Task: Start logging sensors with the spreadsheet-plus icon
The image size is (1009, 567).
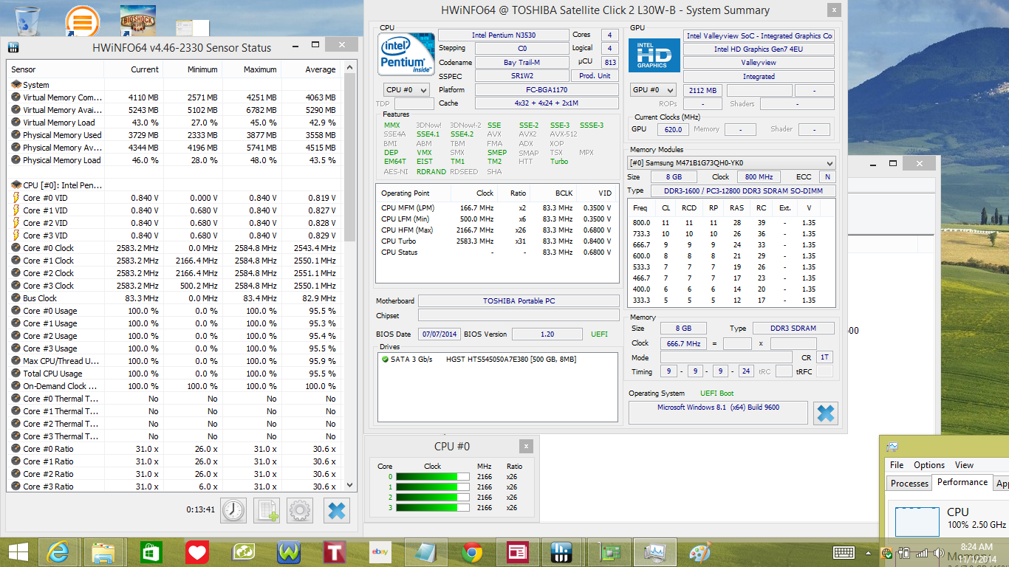Action: (267, 510)
